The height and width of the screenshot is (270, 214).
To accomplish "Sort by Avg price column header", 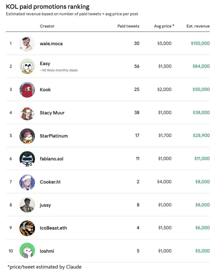I will [x=164, y=26].
